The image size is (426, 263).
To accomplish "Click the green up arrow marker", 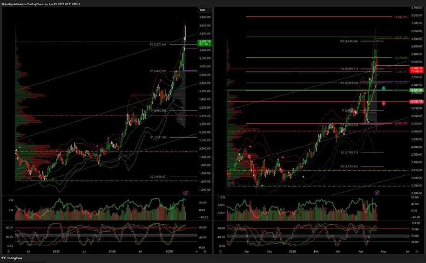I will tap(383, 88).
